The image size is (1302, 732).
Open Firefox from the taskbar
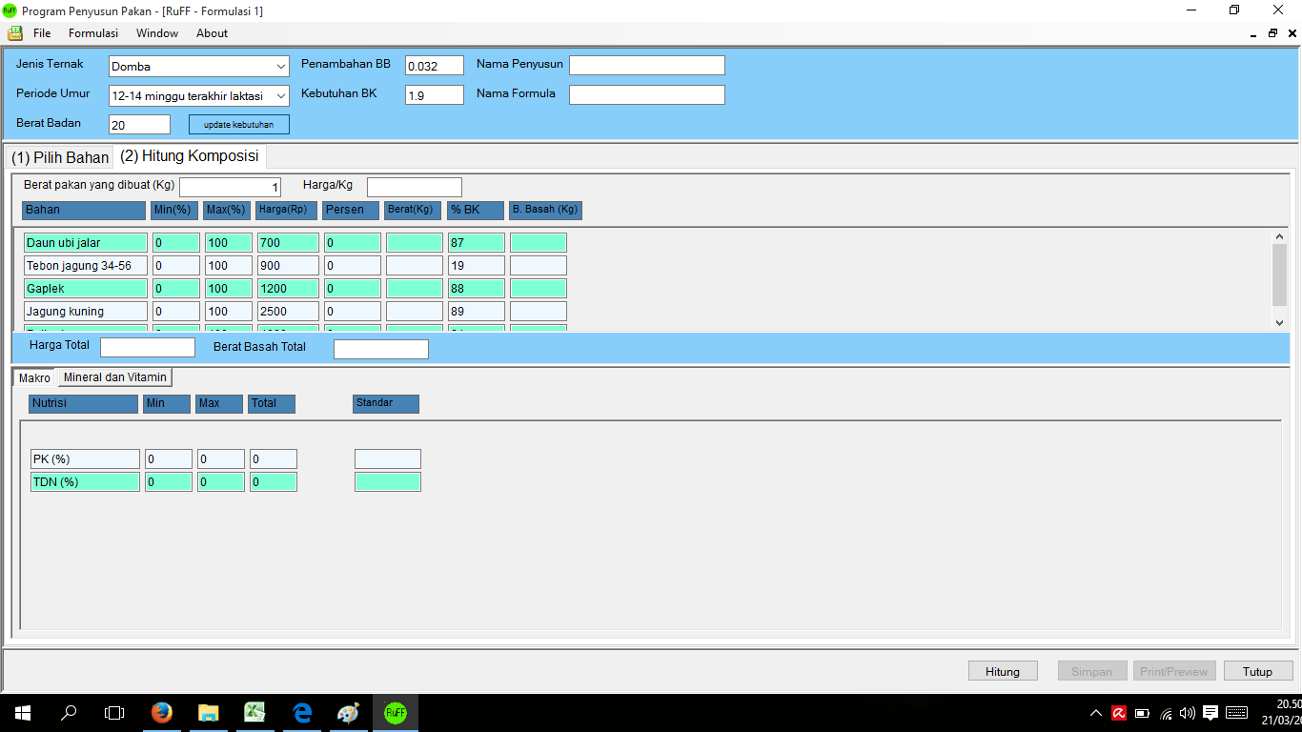162,712
